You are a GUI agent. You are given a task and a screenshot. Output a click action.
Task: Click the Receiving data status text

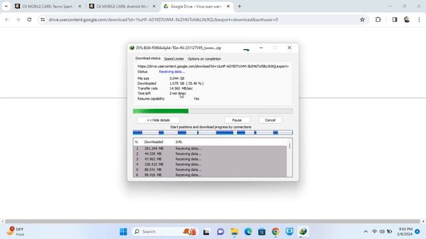click(172, 72)
